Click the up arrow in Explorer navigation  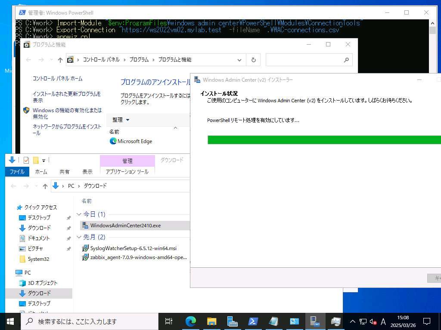point(45,186)
